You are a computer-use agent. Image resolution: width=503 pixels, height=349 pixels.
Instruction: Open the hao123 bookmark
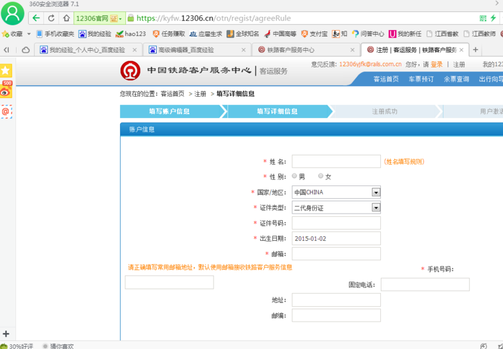coord(131,33)
